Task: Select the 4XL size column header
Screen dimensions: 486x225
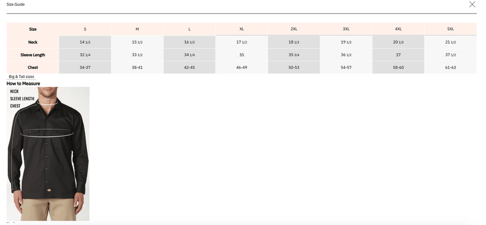Action: (x=398, y=29)
